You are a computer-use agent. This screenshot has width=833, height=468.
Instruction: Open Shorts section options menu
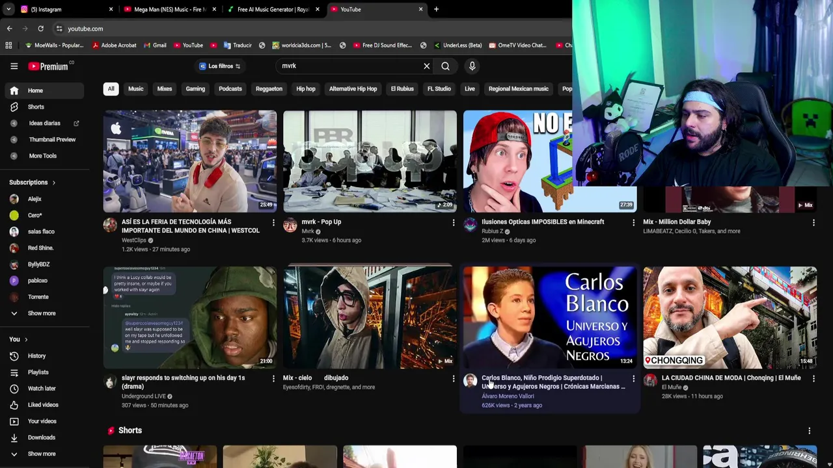coord(809,430)
